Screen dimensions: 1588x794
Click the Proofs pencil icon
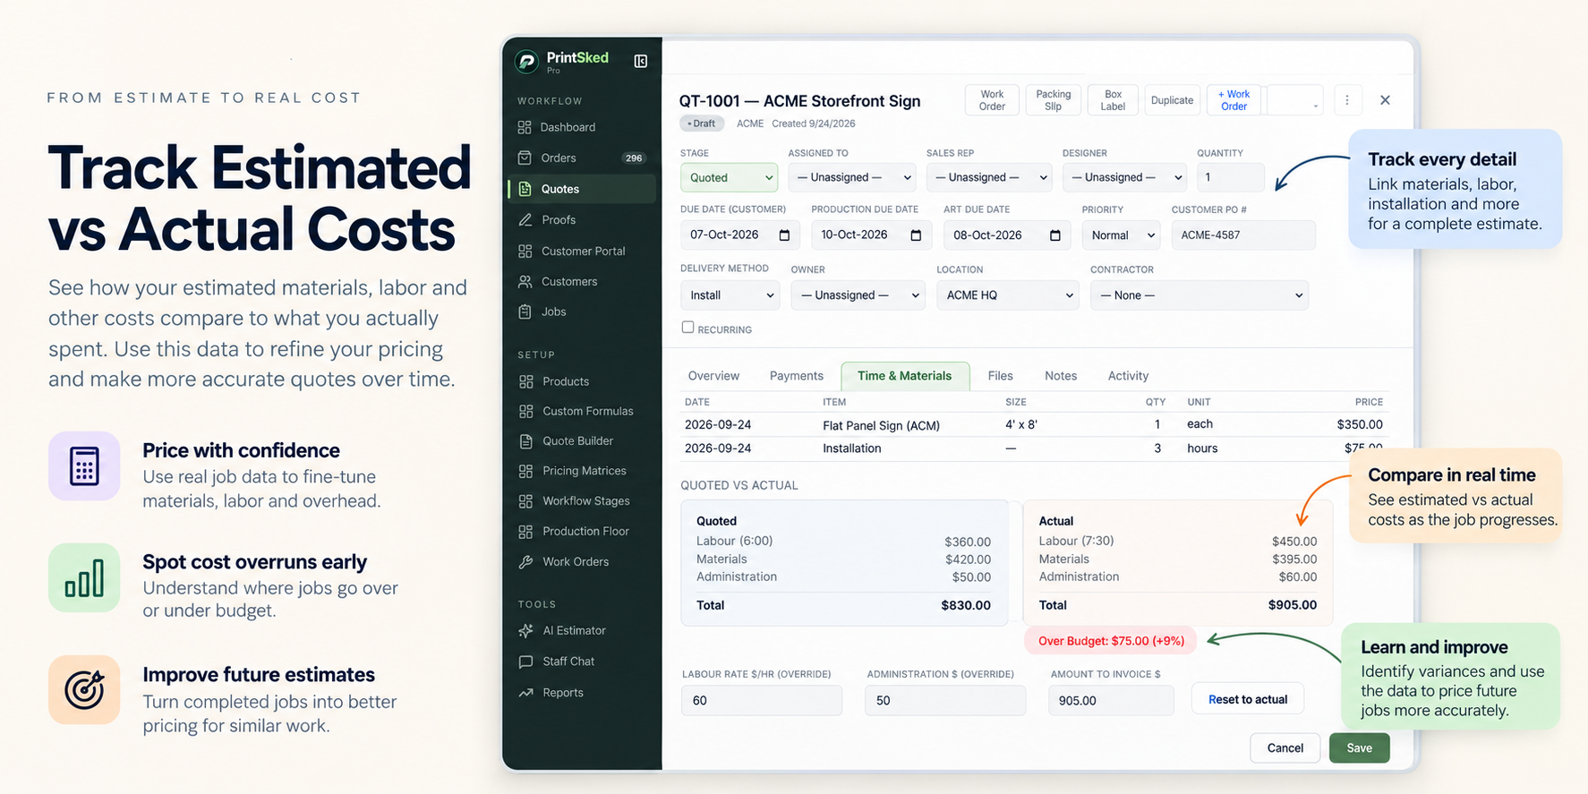[525, 219]
